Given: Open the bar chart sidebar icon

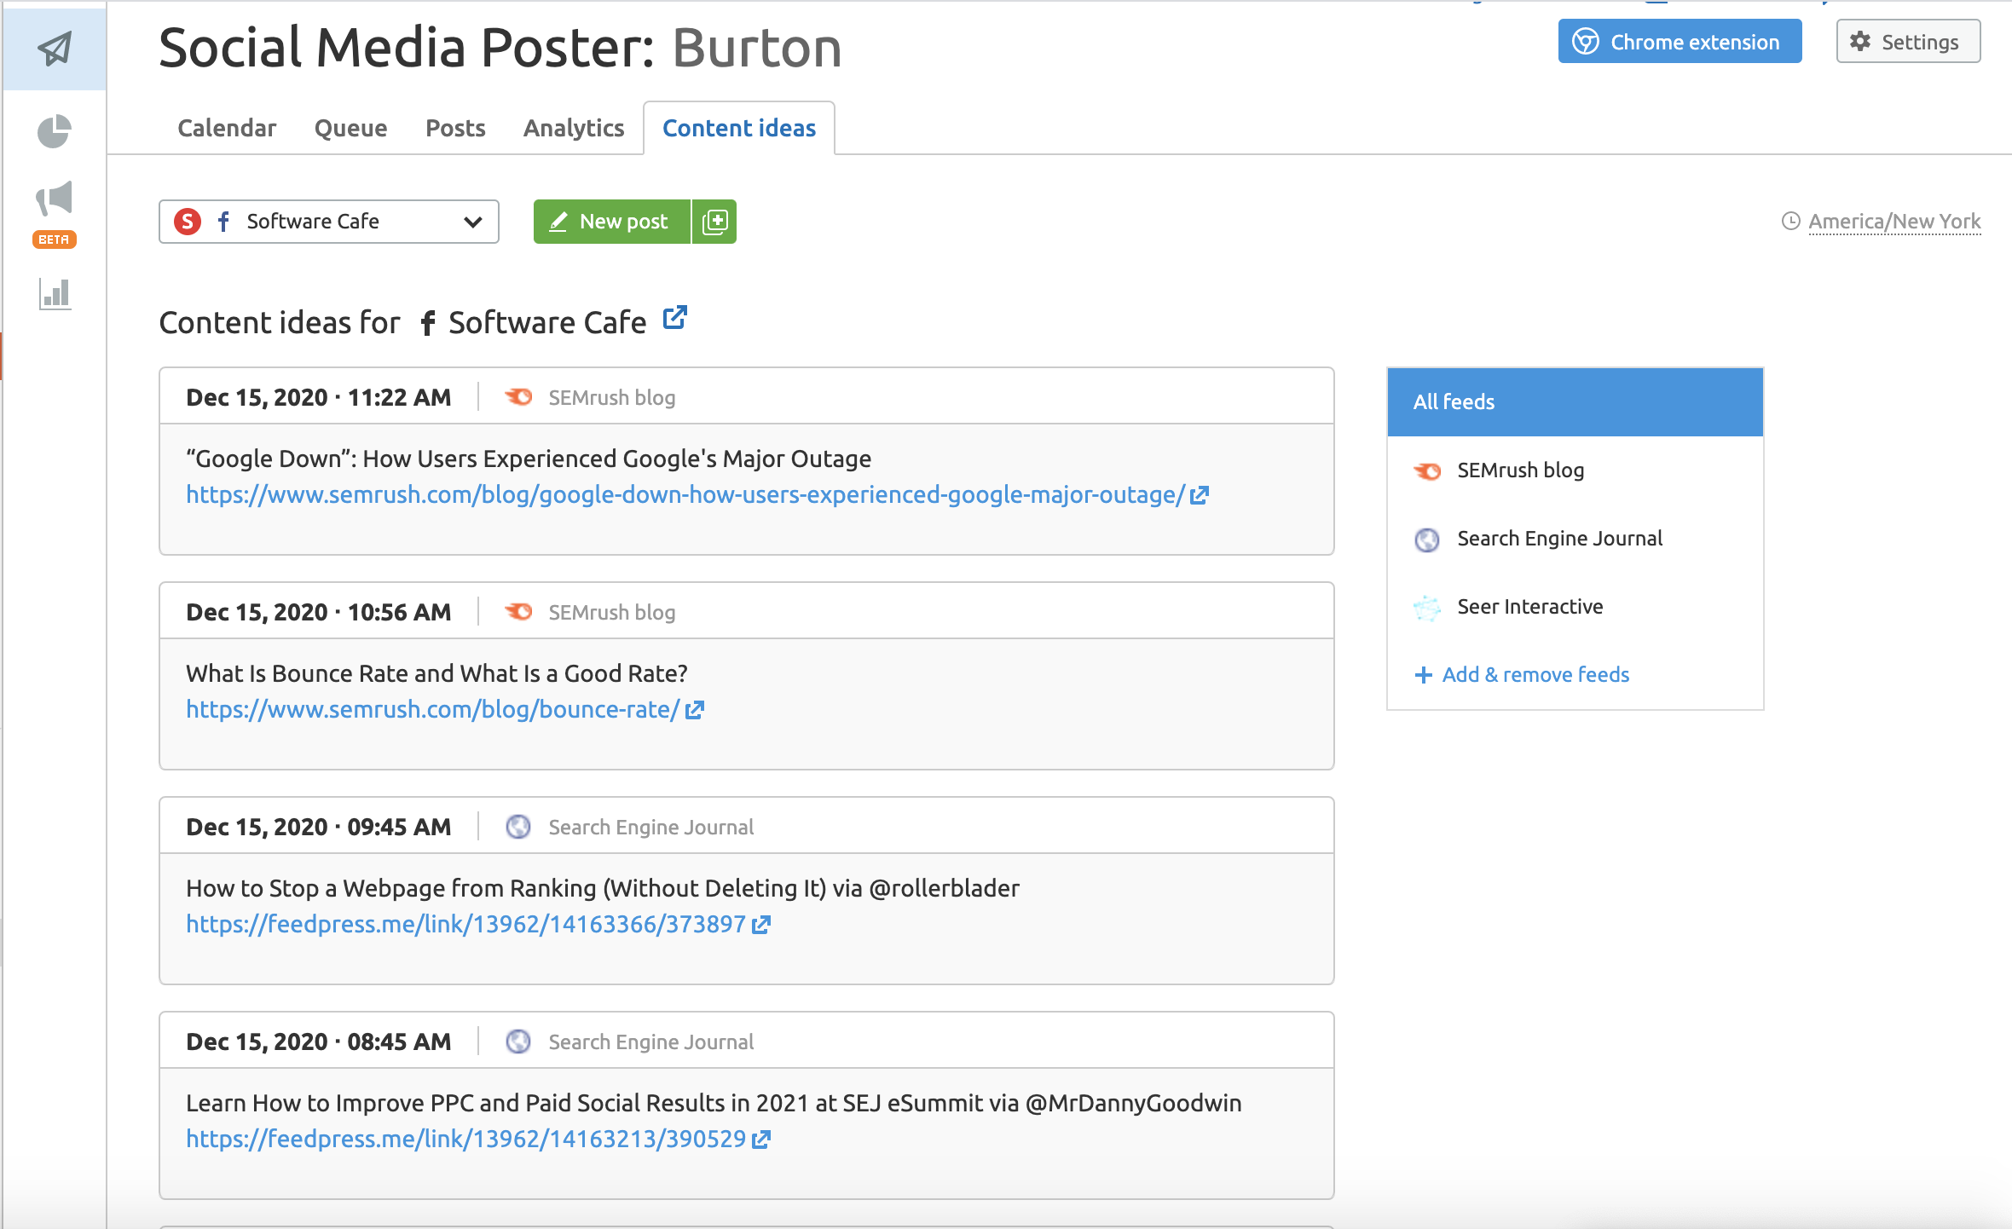Looking at the screenshot, I should tap(55, 294).
